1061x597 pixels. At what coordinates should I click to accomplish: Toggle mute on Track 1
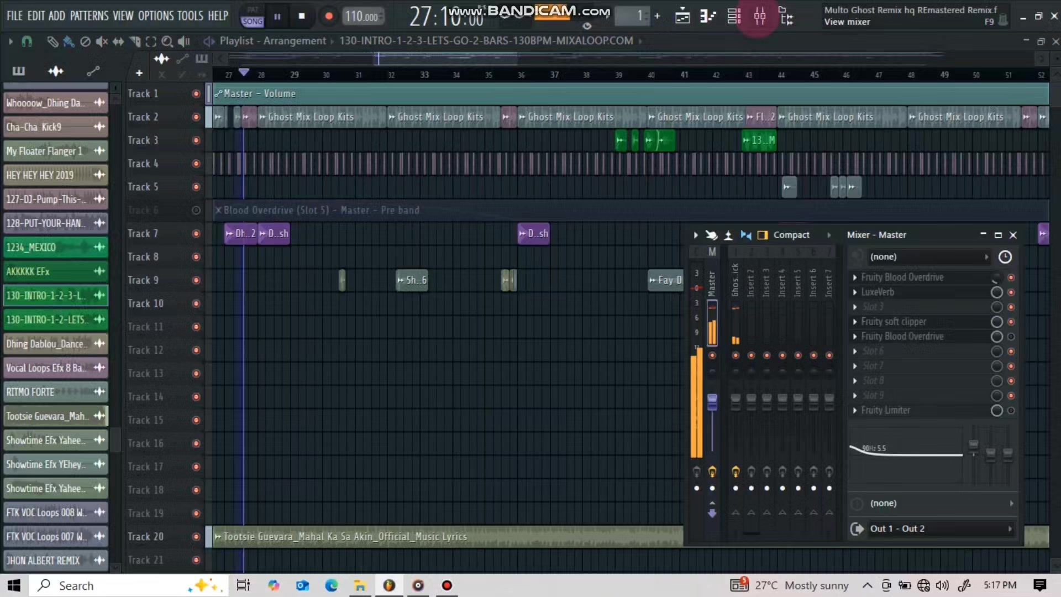pyautogui.click(x=196, y=94)
